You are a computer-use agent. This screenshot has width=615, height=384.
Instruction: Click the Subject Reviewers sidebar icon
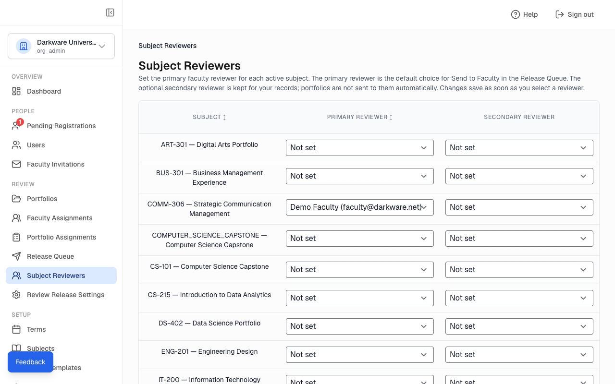click(x=16, y=276)
